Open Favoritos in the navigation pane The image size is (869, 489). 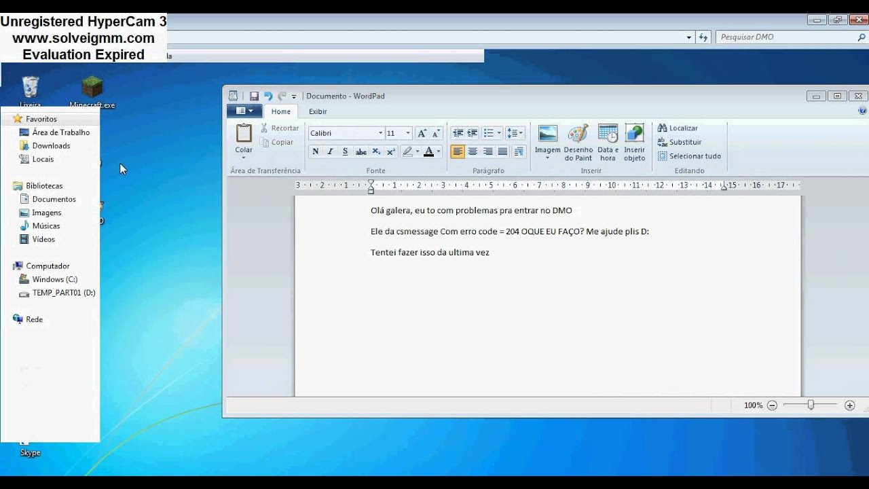pyautogui.click(x=41, y=119)
